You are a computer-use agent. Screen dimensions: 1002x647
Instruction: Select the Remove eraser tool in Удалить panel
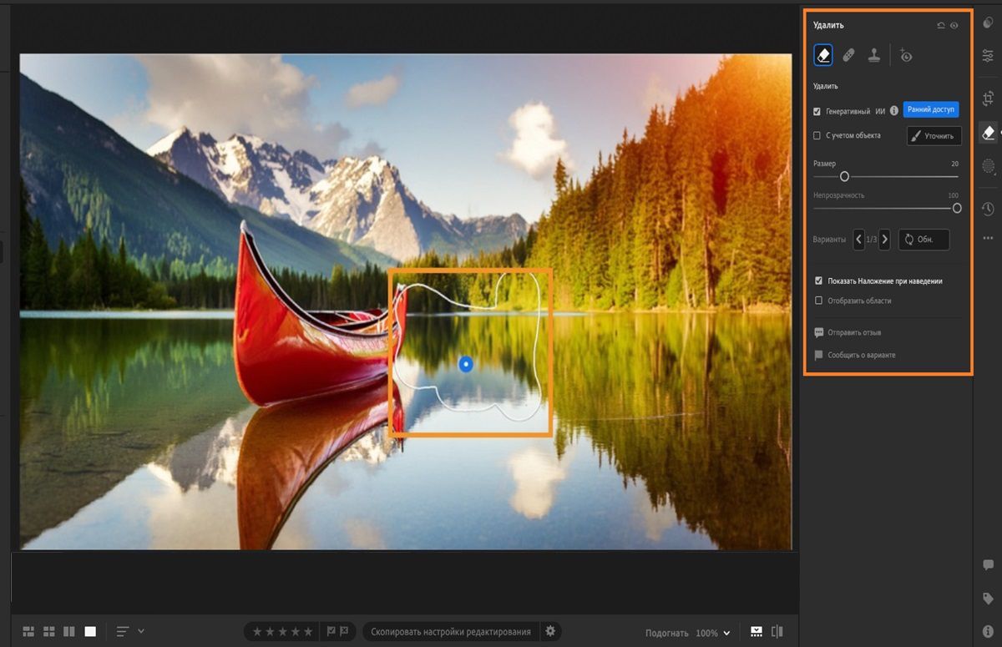[823, 55]
